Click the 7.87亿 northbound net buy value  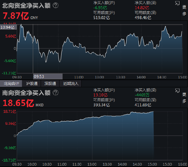pos(16,16)
